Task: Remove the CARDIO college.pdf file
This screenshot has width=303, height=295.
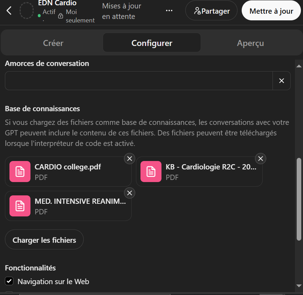Action: pos(130,159)
